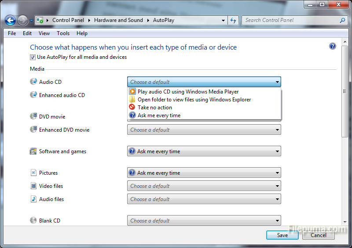Click the Cancel button

[319, 235]
